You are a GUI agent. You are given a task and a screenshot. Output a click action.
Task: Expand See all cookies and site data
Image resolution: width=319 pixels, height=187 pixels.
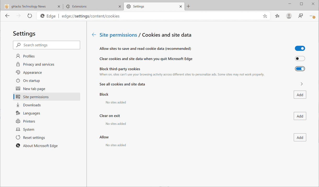click(301, 84)
